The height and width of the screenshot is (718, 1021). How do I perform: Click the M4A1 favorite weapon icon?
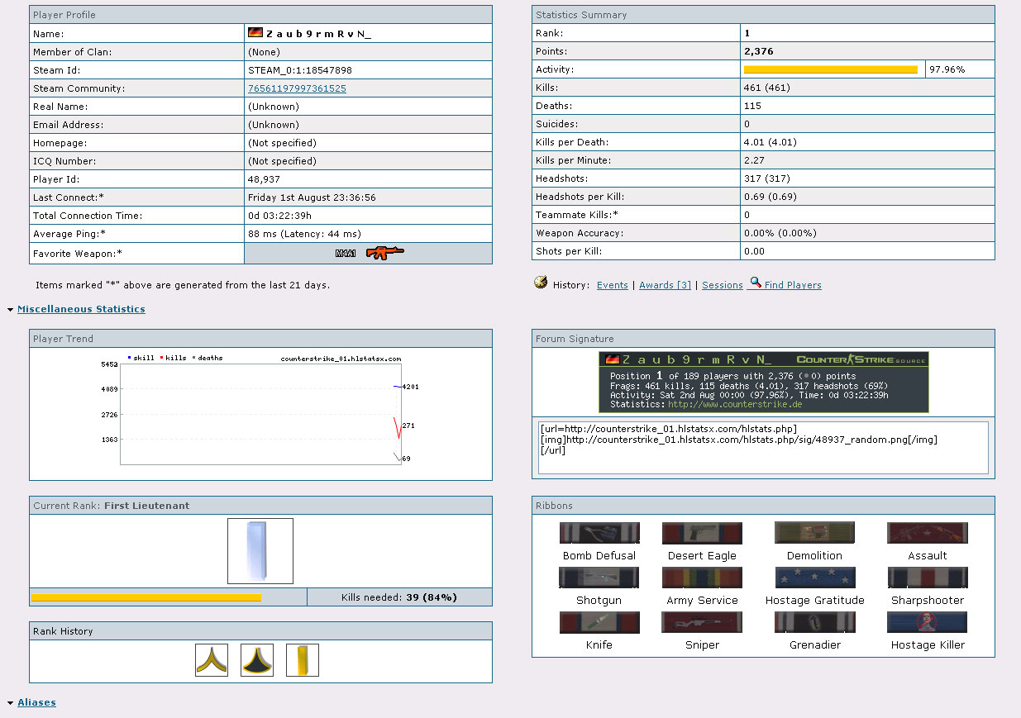click(x=370, y=253)
